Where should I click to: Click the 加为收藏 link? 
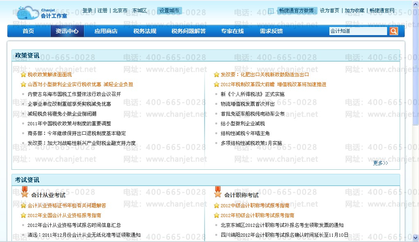tap(354, 11)
